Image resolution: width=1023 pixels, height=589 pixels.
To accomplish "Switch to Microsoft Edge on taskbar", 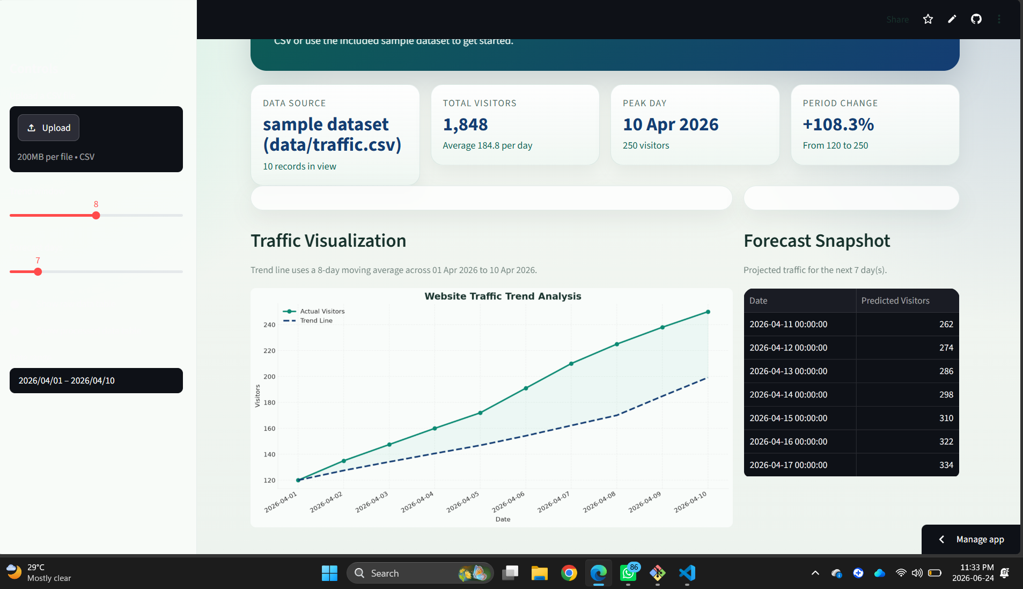I will [599, 573].
